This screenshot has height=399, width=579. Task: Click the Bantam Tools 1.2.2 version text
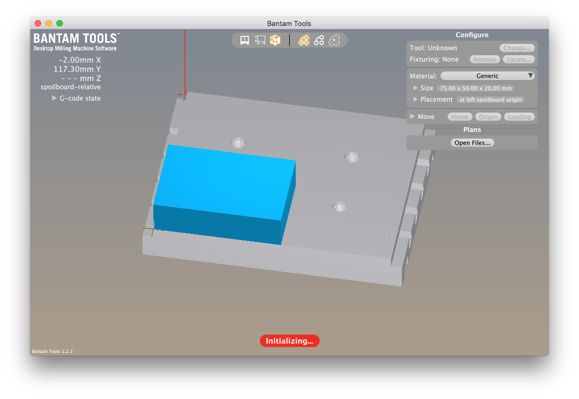pos(52,351)
